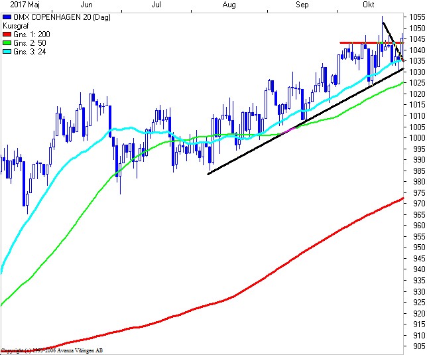This screenshot has width=427, height=355.
Task: Click the Sep month label on time axis
Action: click(302, 5)
